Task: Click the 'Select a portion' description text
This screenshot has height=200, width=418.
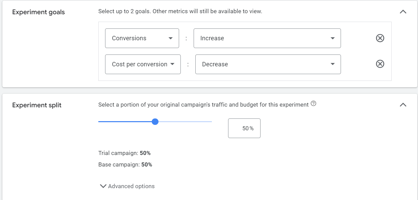Action: click(x=203, y=105)
